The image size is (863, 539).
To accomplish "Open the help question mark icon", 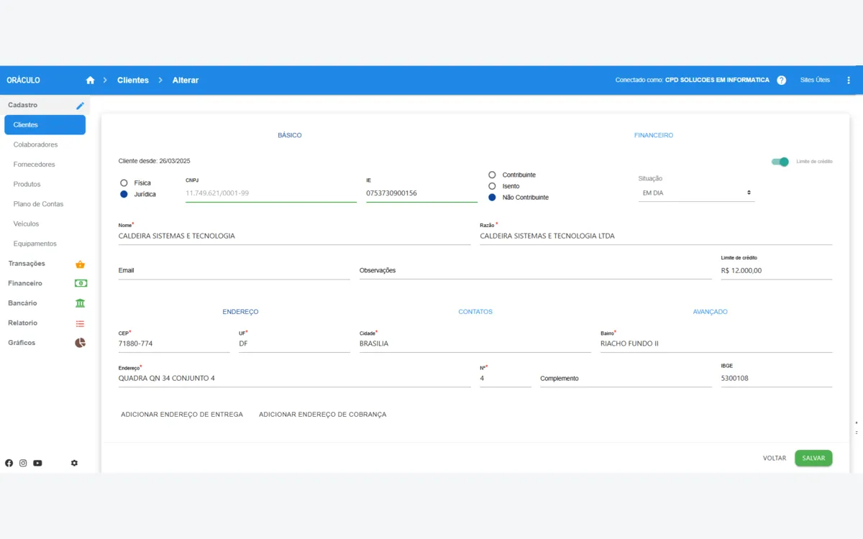I will point(782,80).
